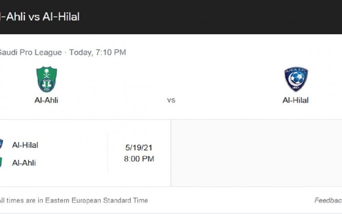The width and height of the screenshot is (342, 214).
Task: Select the Today, 7:10 PM kickoff time
Action: point(97,52)
